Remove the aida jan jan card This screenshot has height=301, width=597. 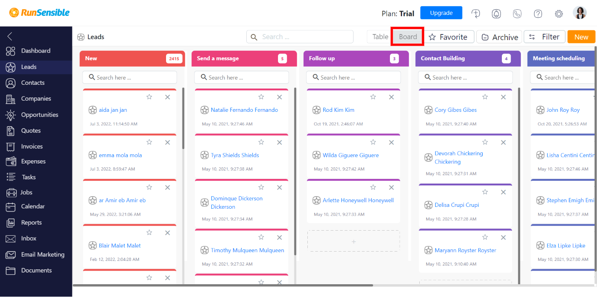167,97
